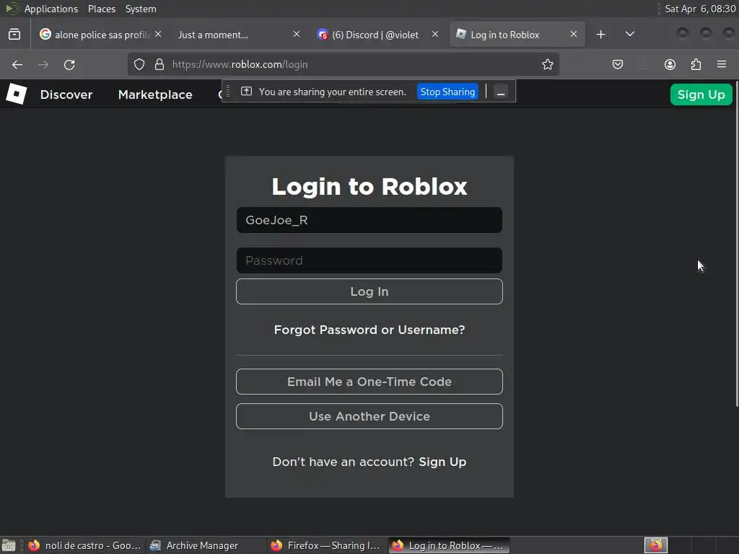Viewport: 739px width, 554px height.
Task: Click the green Sign Up button
Action: pyautogui.click(x=701, y=94)
